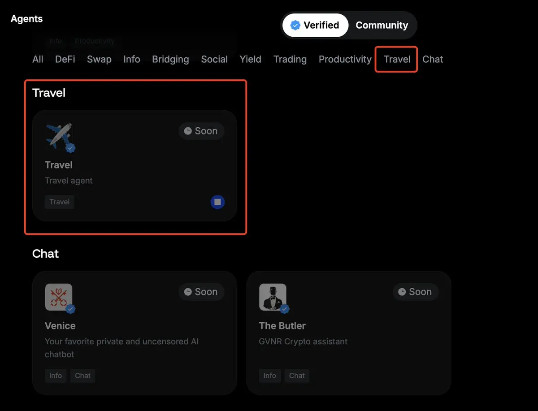Click verified badge on The Butler avatar
The width and height of the screenshot is (538, 411).
pyautogui.click(x=285, y=309)
